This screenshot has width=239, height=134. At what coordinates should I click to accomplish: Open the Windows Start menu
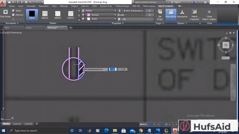click(x=3, y=131)
